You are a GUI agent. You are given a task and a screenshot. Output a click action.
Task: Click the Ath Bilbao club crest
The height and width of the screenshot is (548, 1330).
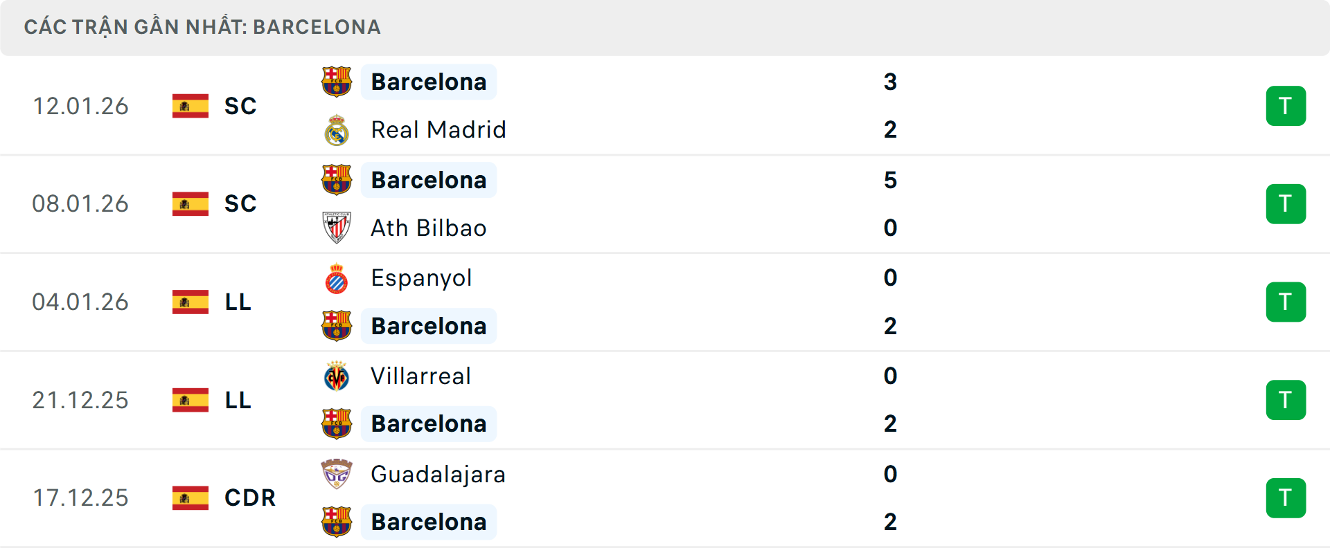[x=337, y=228]
